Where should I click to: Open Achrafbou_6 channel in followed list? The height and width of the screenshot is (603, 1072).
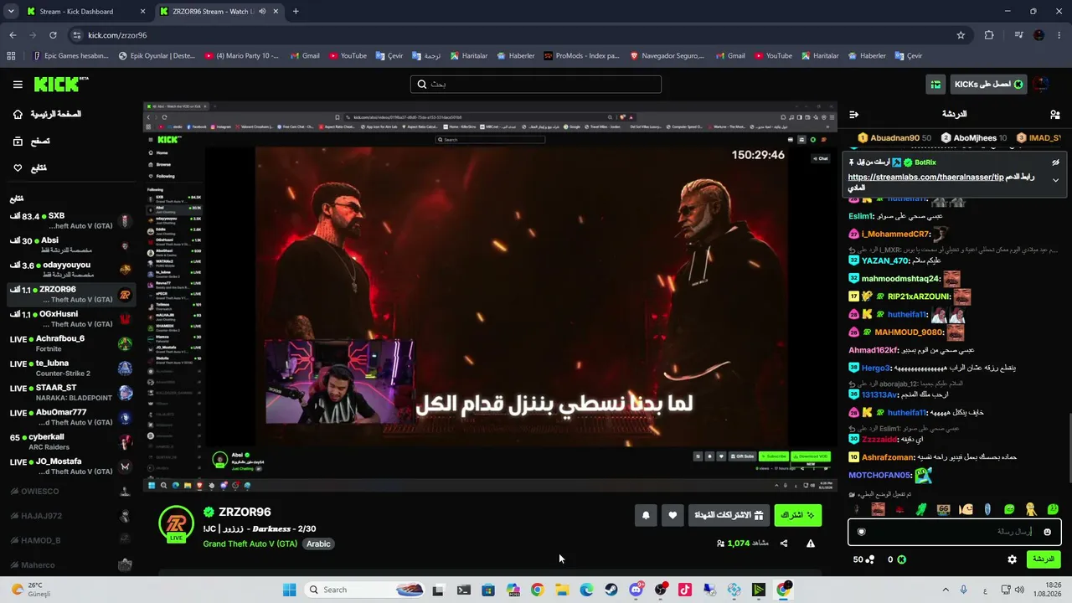(x=71, y=343)
